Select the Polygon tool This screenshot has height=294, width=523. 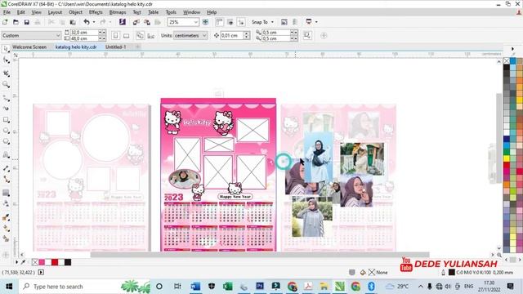pyautogui.click(x=6, y=141)
